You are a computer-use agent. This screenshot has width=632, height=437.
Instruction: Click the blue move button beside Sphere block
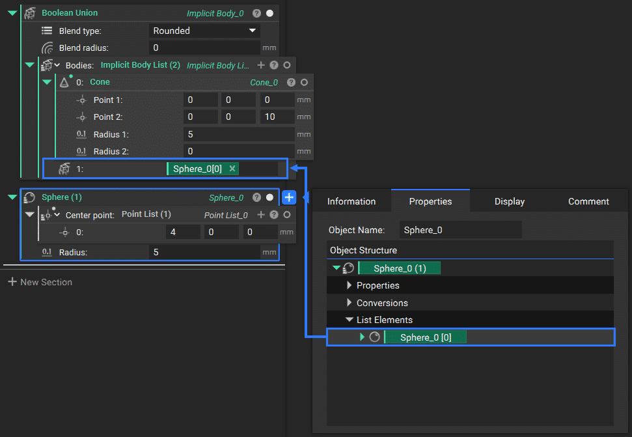[x=289, y=197]
